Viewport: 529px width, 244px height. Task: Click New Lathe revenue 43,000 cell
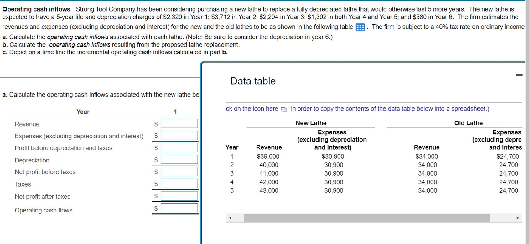click(269, 191)
